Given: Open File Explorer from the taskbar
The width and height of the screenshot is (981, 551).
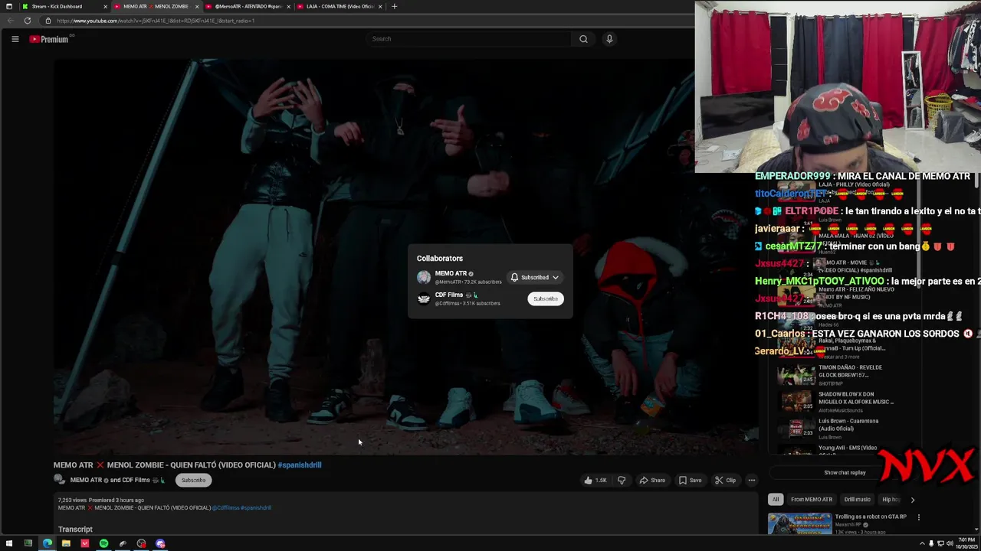Looking at the screenshot, I should coord(66,543).
